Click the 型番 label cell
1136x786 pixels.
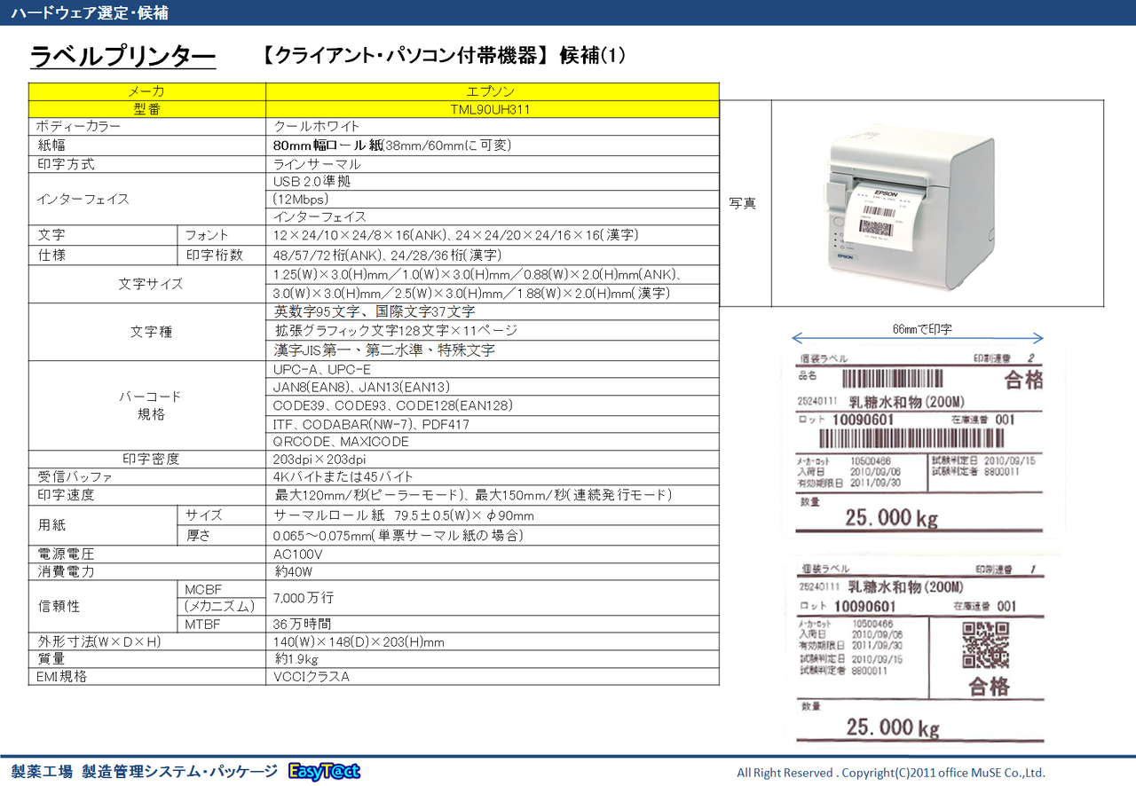pos(147,109)
